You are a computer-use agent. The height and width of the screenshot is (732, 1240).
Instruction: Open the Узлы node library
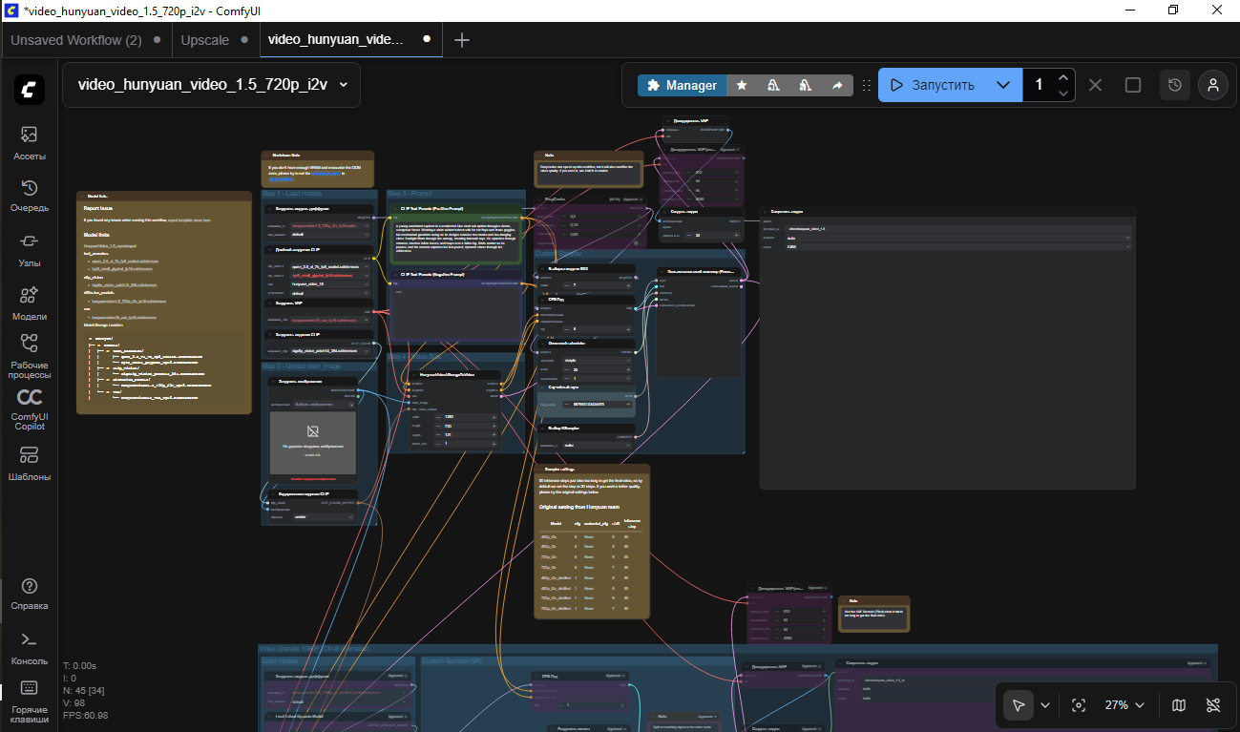point(29,249)
